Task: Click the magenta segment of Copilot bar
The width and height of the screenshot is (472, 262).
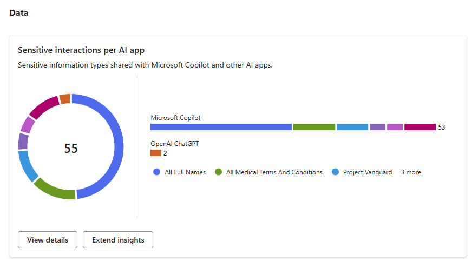Action: pyautogui.click(x=420, y=127)
